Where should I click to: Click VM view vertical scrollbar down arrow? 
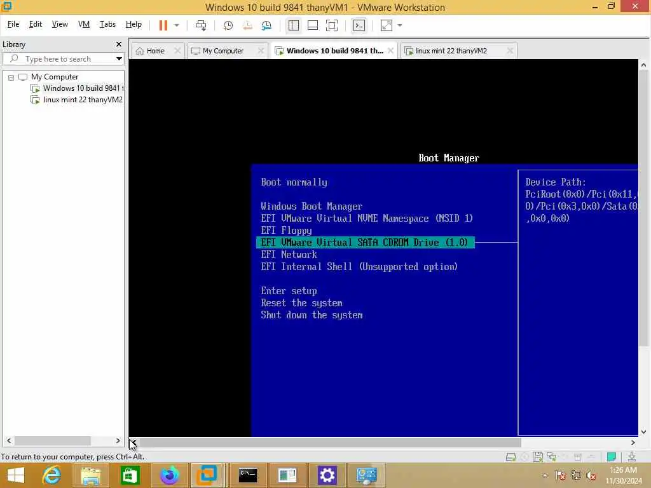[x=643, y=432]
